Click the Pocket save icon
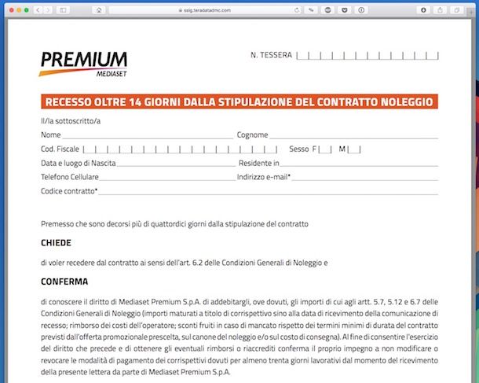This screenshot has width=479, height=383. [345, 10]
